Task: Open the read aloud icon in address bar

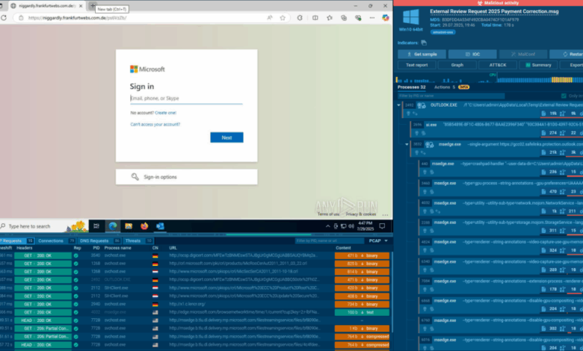Action: point(270,17)
